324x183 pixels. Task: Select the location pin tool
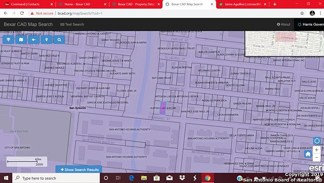(47, 39)
